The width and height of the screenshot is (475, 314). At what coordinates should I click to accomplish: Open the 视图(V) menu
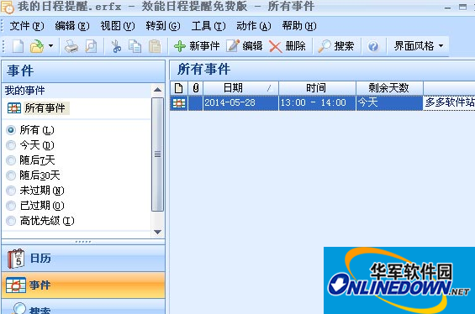[118, 26]
